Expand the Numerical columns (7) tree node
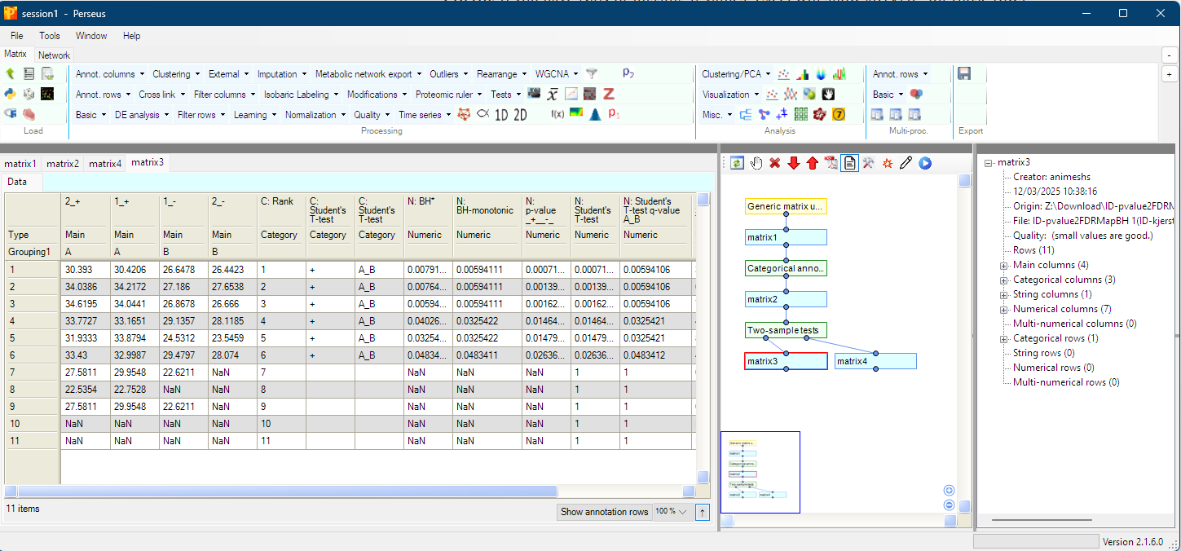1181x551 pixels. coord(1004,309)
